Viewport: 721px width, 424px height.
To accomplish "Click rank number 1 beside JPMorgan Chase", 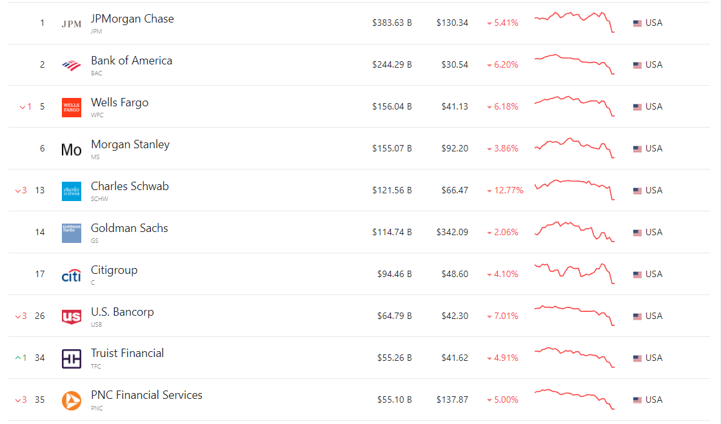I will tap(42, 23).
